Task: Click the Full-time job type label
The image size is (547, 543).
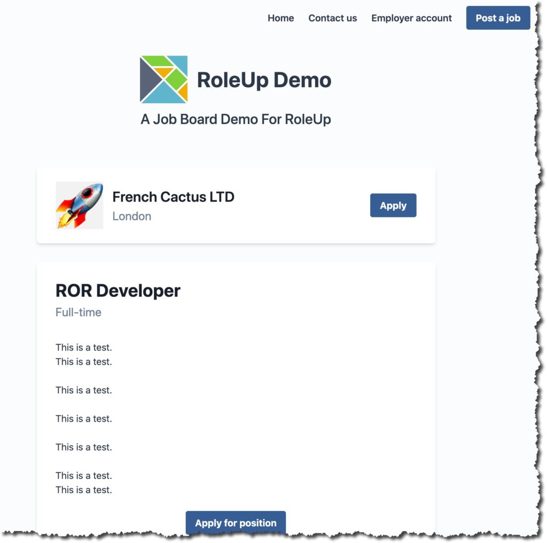Action: [x=79, y=312]
